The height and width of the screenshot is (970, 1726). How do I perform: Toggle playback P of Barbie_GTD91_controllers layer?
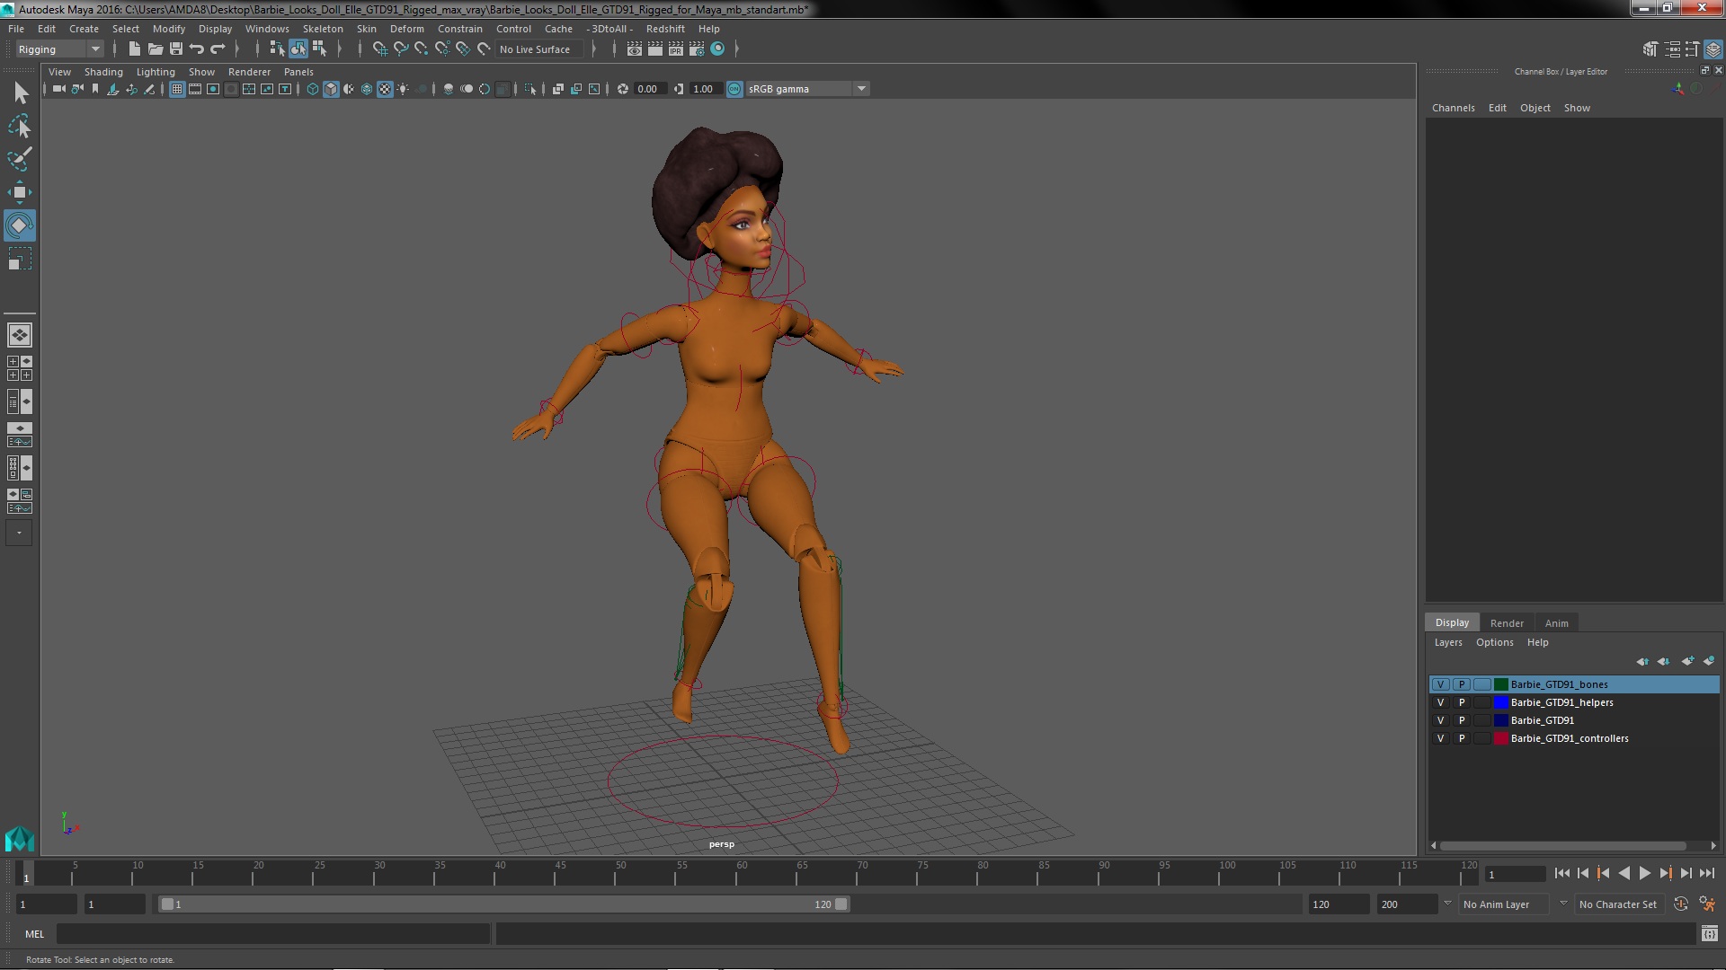pyautogui.click(x=1462, y=738)
